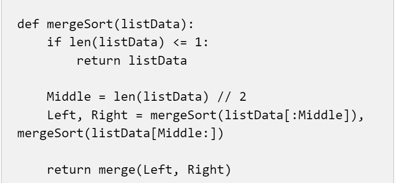The image size is (396, 183).
Task: Click listData parameter in the def line
Action: point(151,24)
